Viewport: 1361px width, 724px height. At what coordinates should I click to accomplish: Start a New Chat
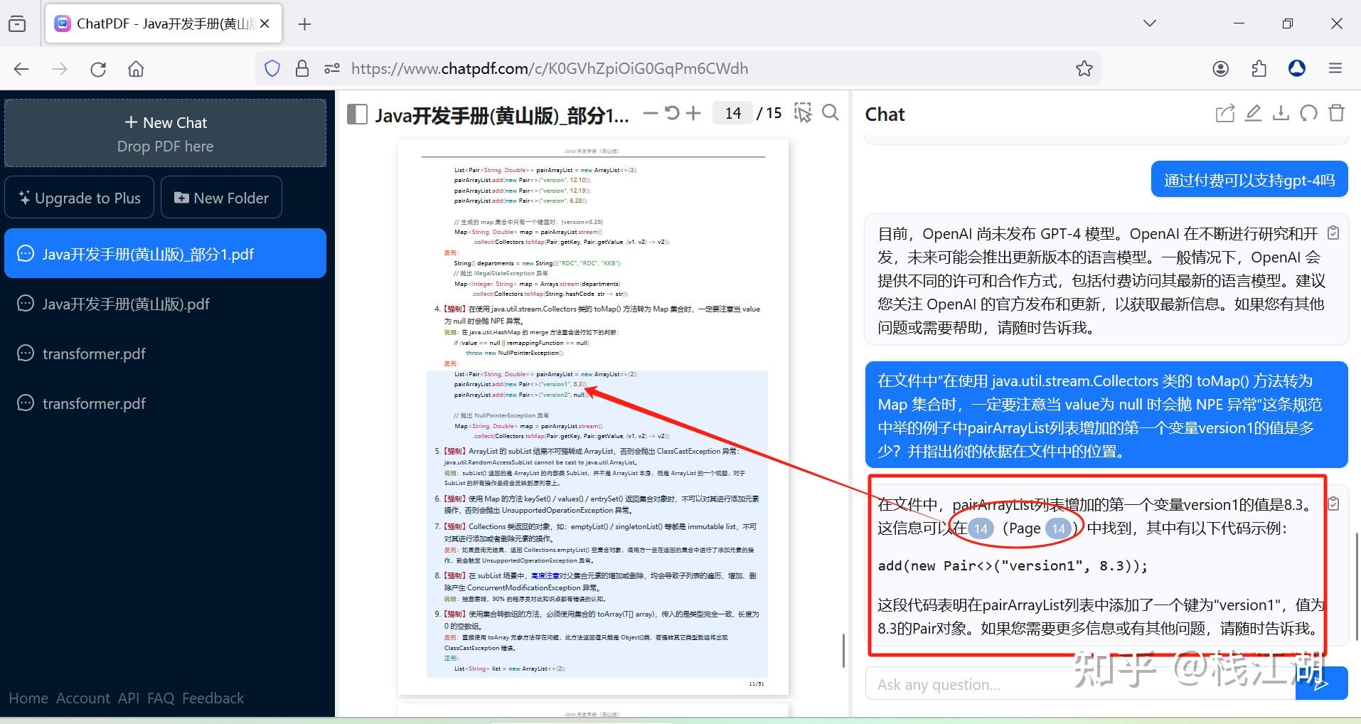click(x=165, y=122)
